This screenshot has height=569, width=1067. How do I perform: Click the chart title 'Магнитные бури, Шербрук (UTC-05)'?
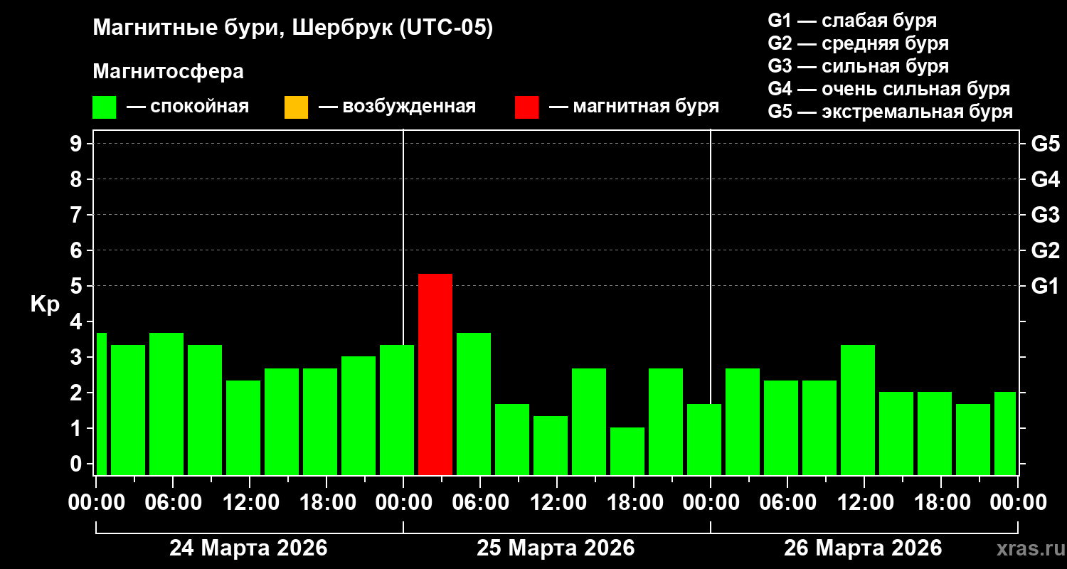pyautogui.click(x=293, y=28)
